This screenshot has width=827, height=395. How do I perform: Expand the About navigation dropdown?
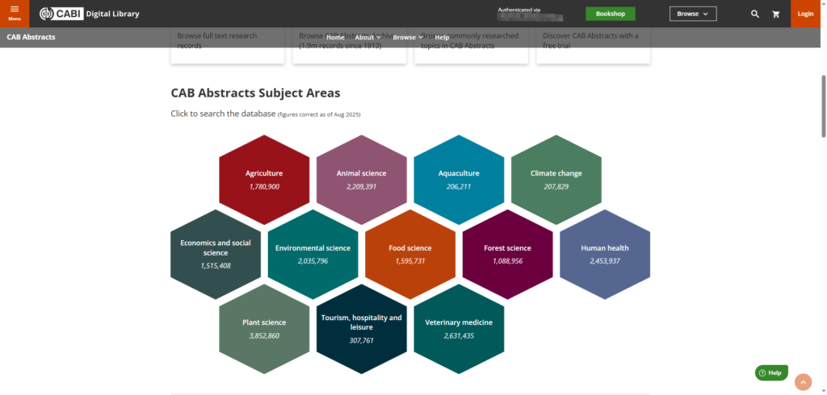367,37
